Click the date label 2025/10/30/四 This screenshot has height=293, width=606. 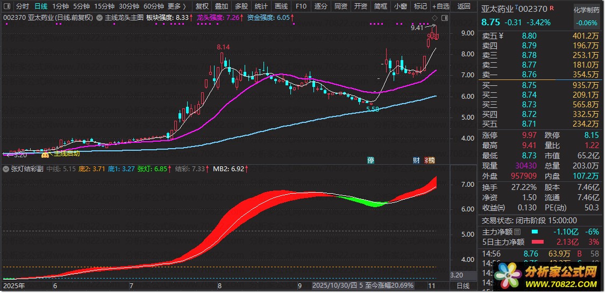pyautogui.click(x=334, y=286)
